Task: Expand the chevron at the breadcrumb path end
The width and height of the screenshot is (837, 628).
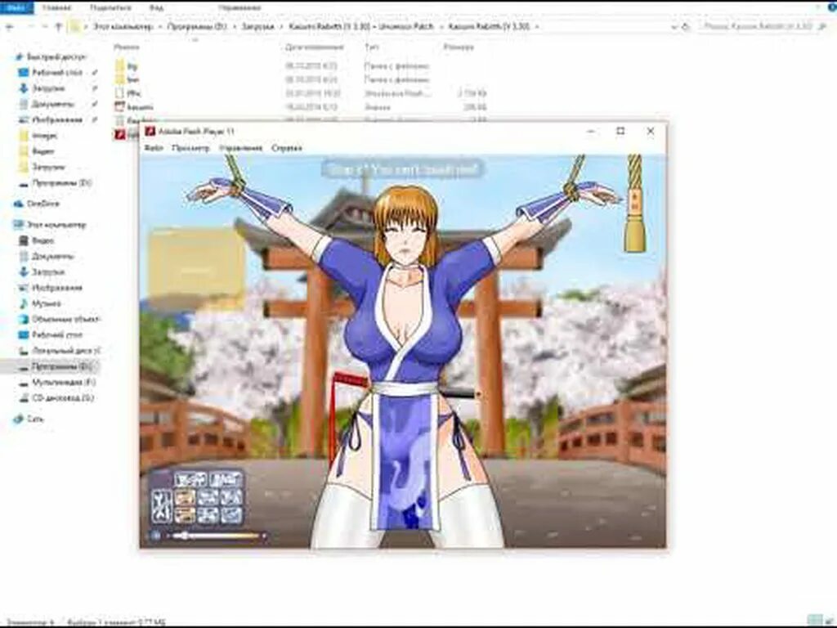Action: click(x=536, y=26)
